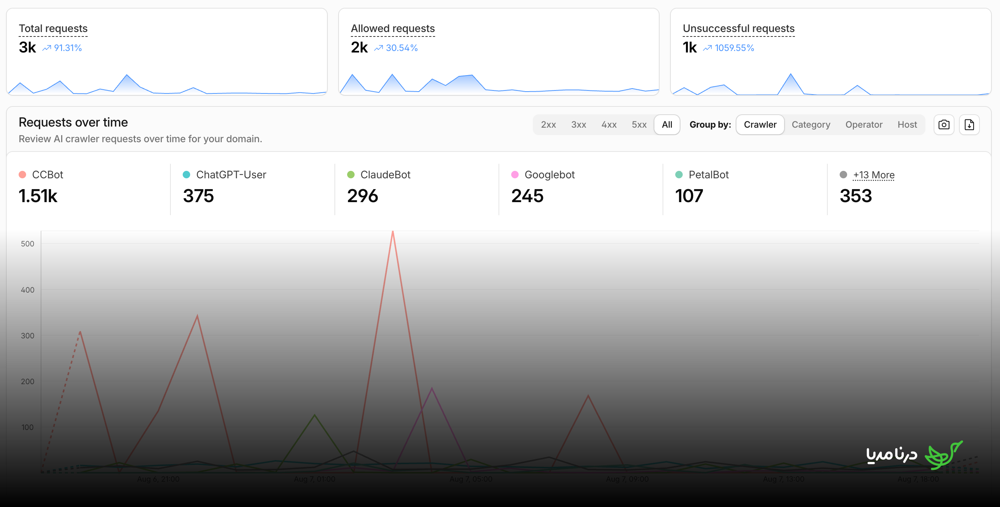The image size is (1000, 507).
Task: Click the Total requests trend arrow icon
Action: (47, 48)
